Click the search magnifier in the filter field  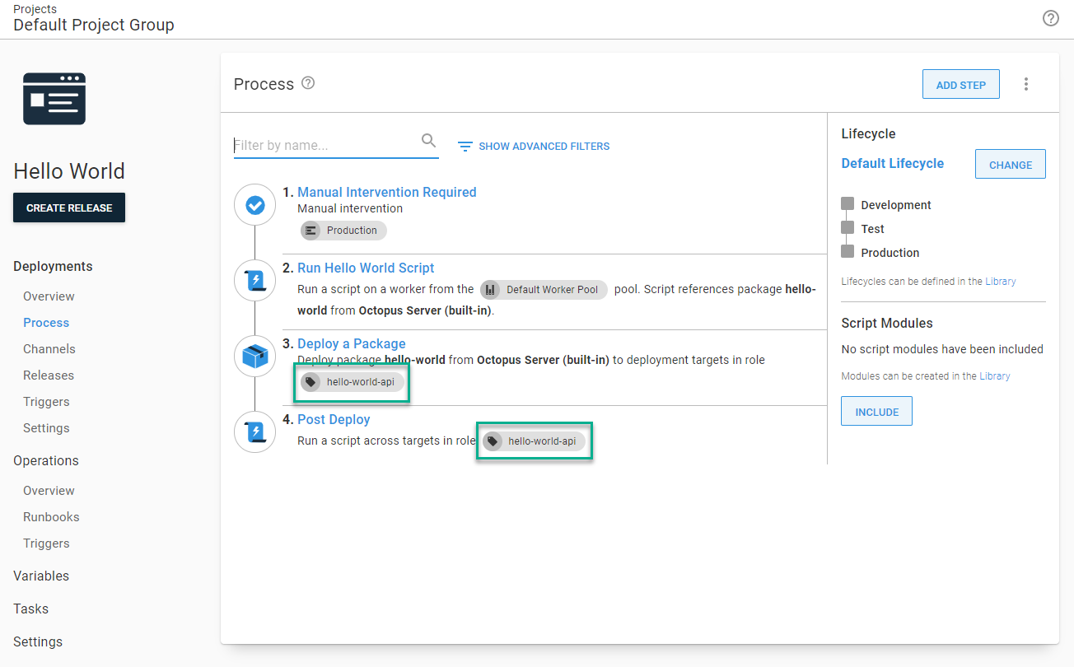tap(428, 141)
